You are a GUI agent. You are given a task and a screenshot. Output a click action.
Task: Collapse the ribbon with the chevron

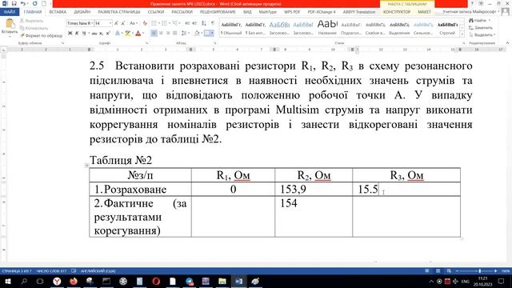(507, 42)
